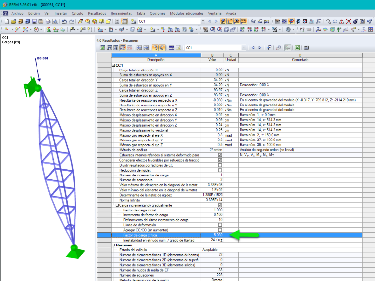This screenshot has height=281, width=375.
Task: Open the file with the folder icon
Action: (14, 21)
